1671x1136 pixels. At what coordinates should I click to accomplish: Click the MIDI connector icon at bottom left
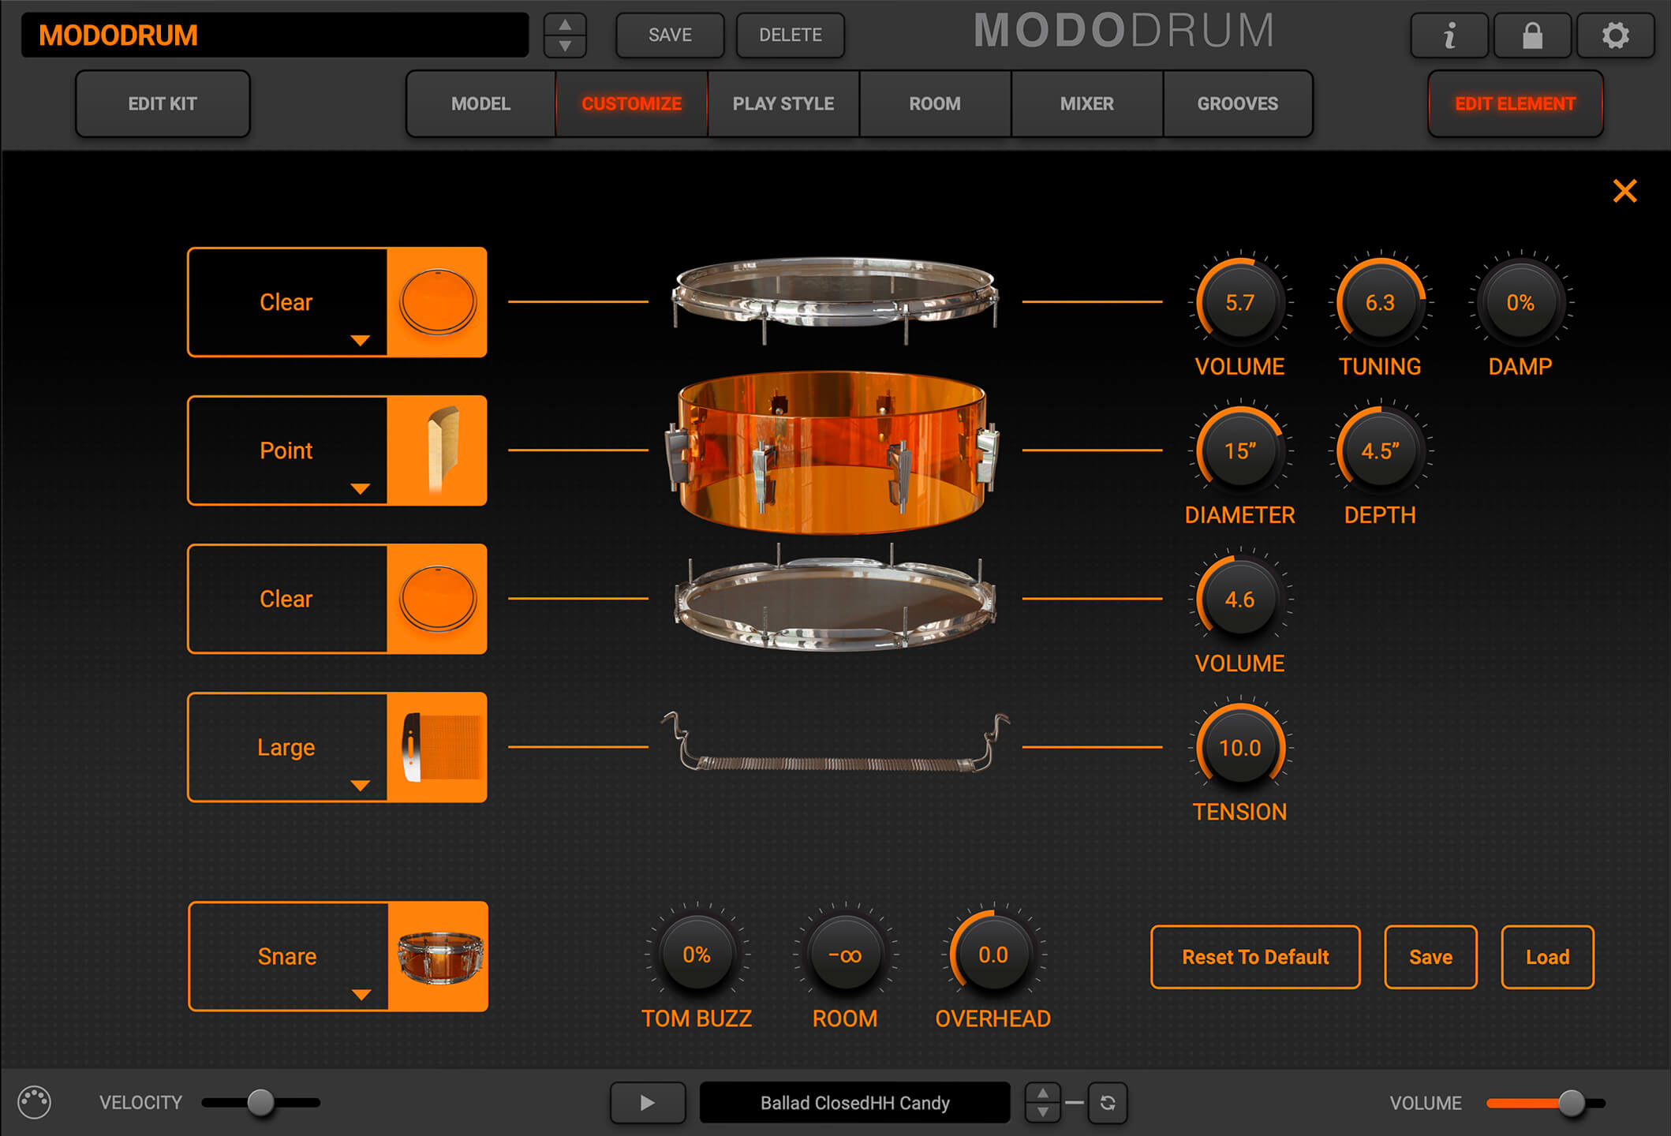(x=36, y=1102)
